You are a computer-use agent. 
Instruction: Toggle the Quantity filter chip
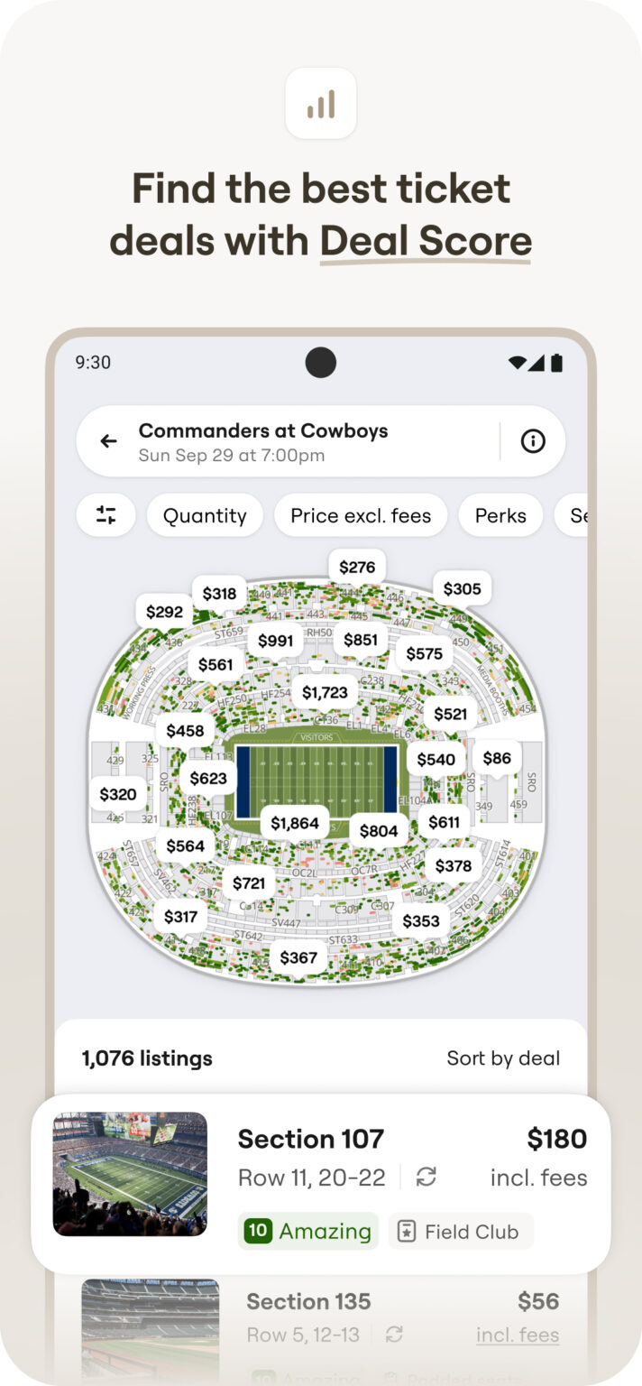pos(204,515)
